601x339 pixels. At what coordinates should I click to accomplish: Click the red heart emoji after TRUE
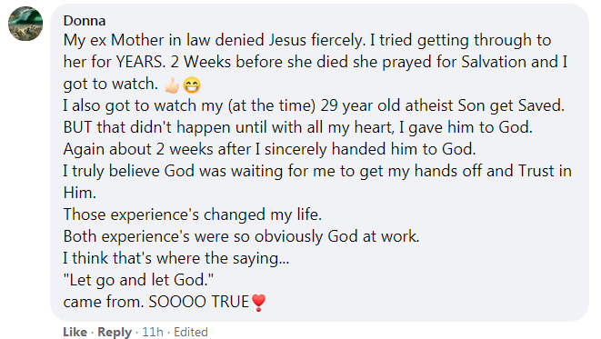[x=259, y=303]
